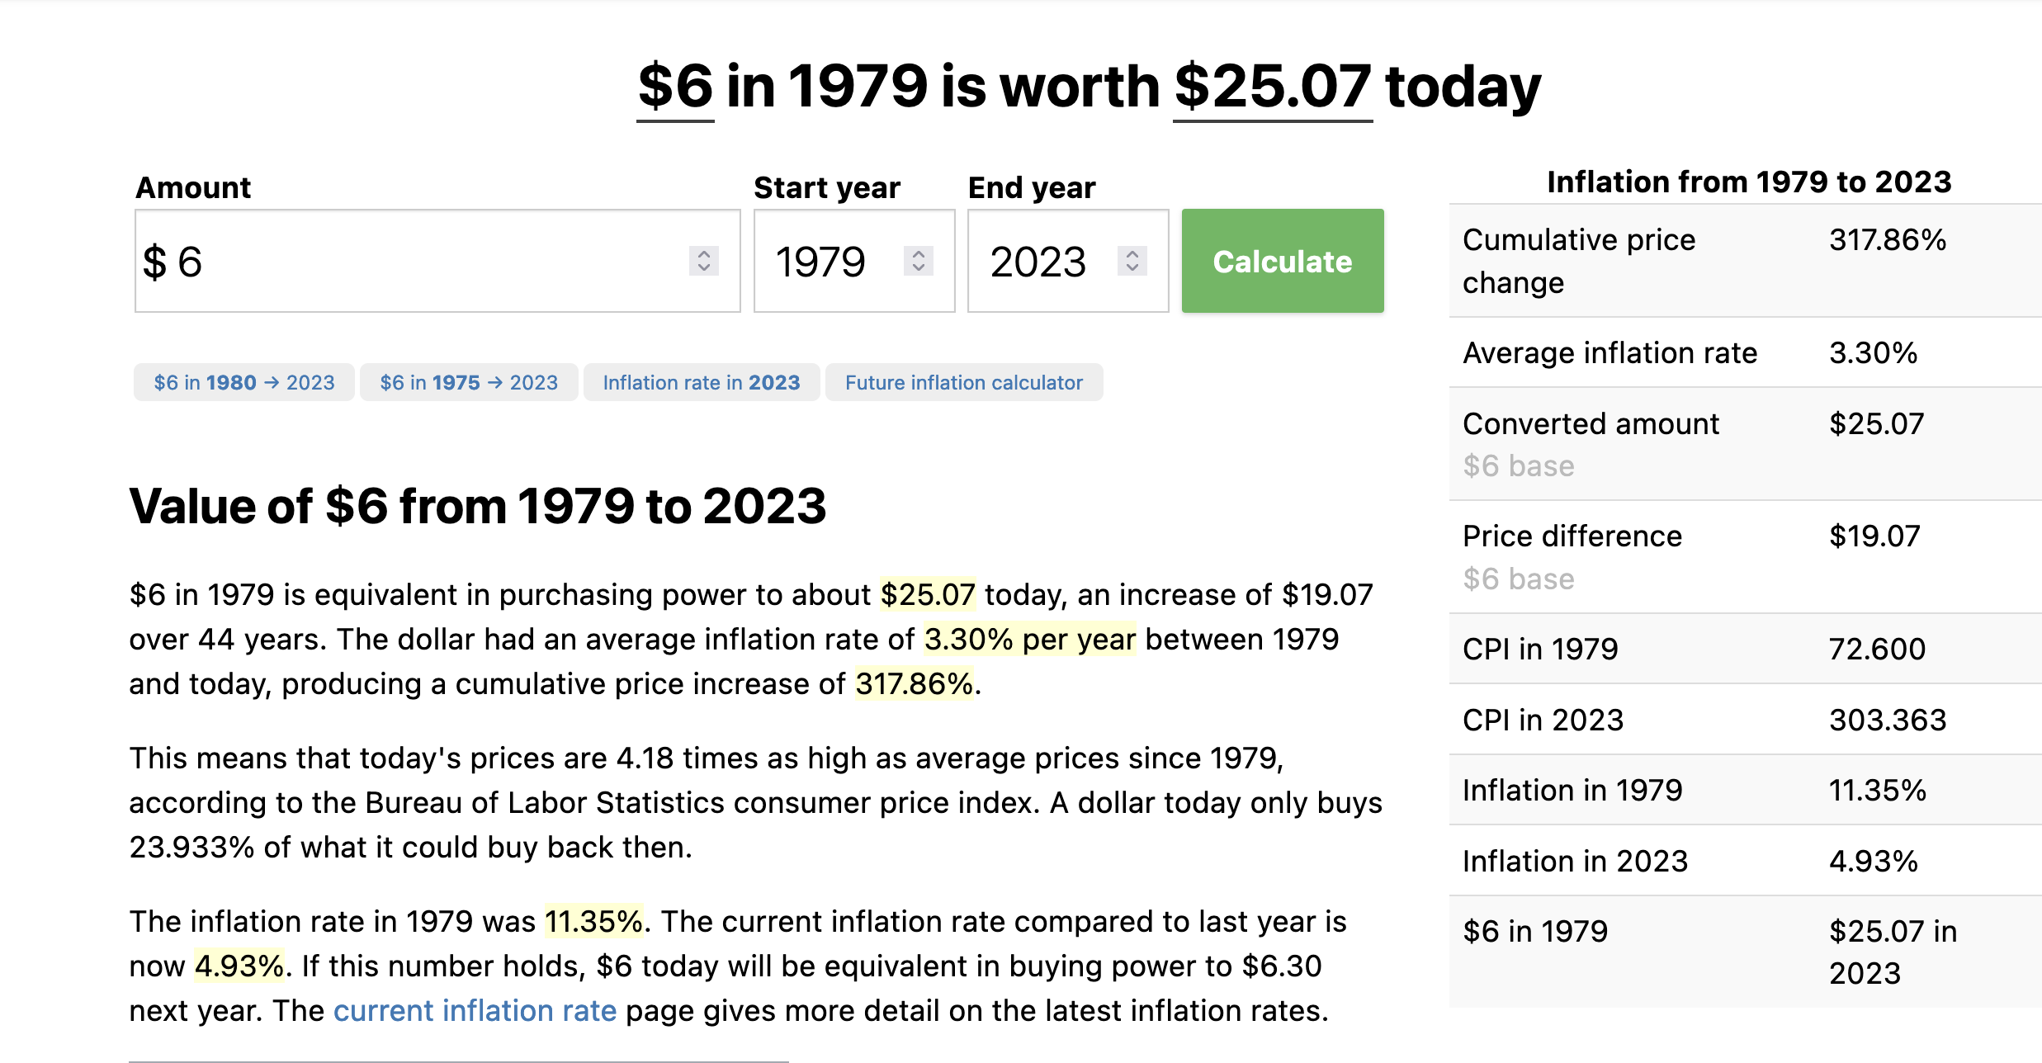Open the Future inflation calculator link
This screenshot has height=1063, width=2042.
click(964, 382)
